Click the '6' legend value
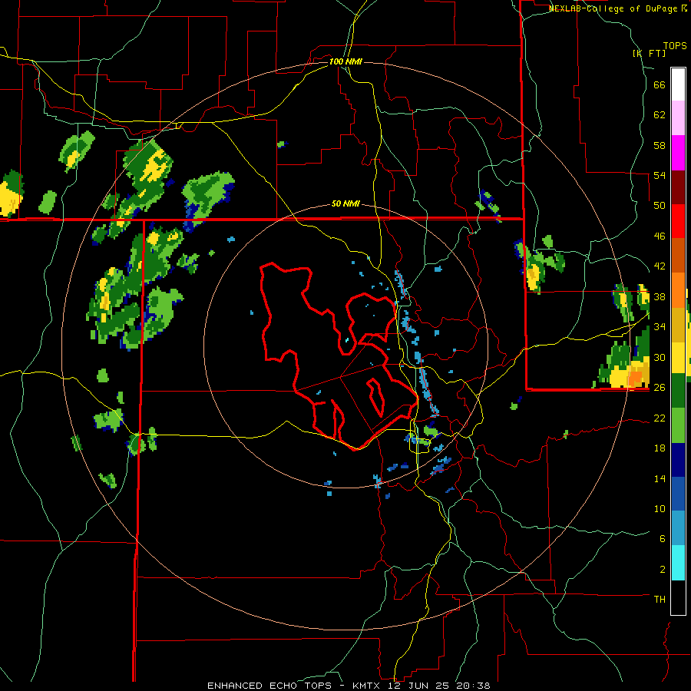The image size is (691, 691). click(x=663, y=538)
